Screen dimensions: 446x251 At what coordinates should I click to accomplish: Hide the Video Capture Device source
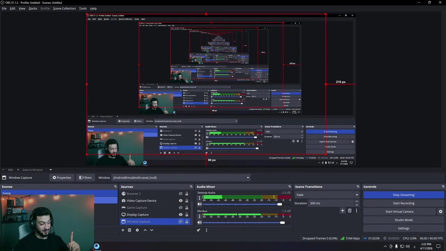180,201
